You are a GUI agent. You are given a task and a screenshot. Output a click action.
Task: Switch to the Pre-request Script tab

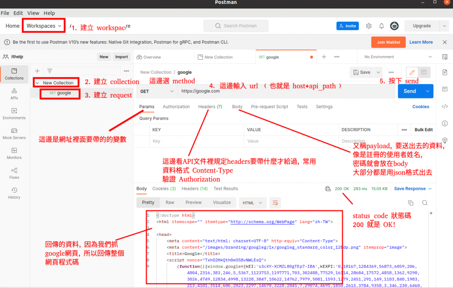point(269,107)
